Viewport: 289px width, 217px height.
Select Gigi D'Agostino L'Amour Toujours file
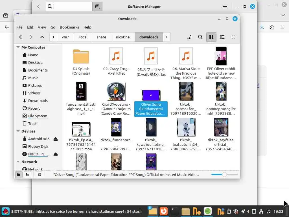pos(116,99)
